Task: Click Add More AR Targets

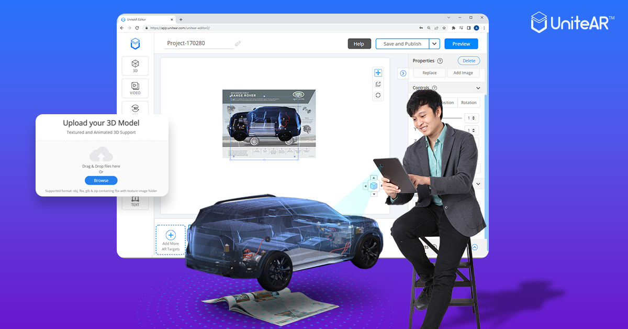Action: pos(171,240)
